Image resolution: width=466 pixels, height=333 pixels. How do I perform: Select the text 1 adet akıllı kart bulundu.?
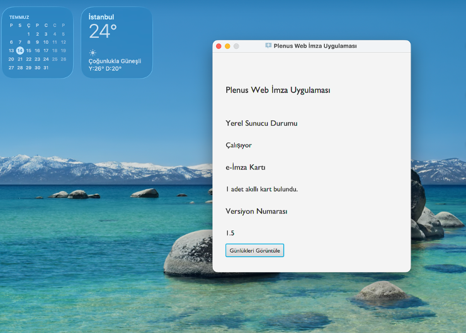pyautogui.click(x=262, y=189)
